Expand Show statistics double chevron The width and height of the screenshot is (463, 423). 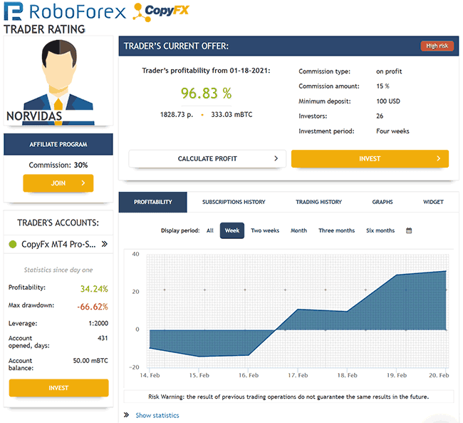coord(126,414)
